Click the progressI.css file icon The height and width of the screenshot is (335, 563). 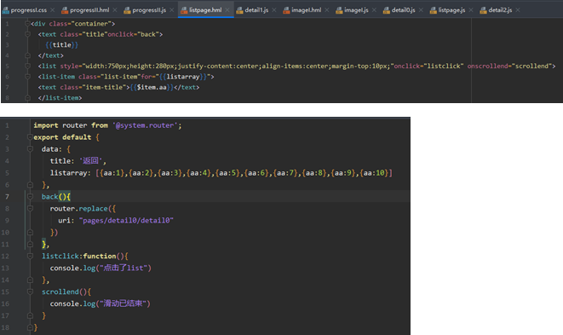point(5,10)
